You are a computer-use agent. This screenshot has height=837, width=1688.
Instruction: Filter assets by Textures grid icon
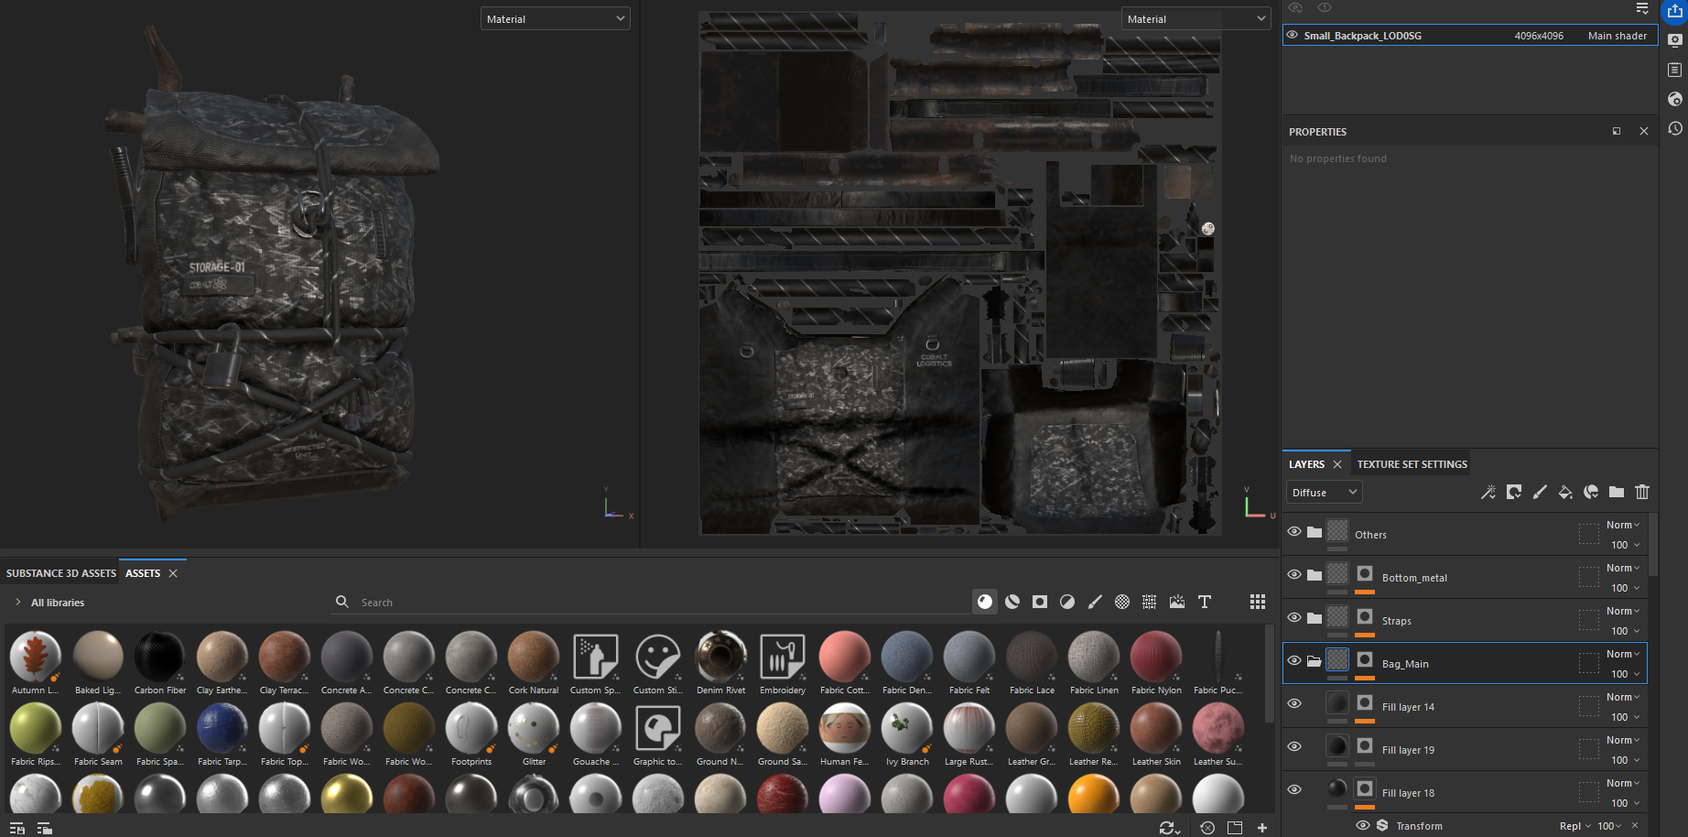[1150, 602]
